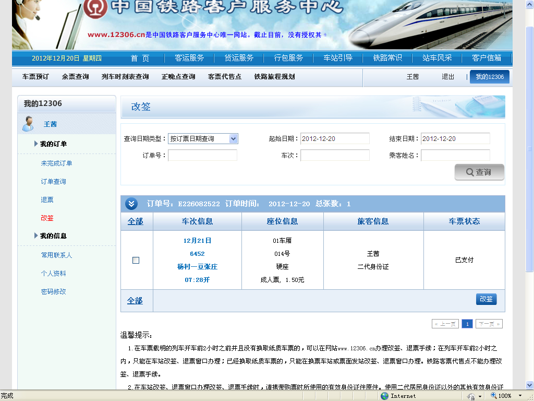The image size is (534, 401).
Task: Open 常用联系人 in the sidebar
Action: (x=56, y=255)
